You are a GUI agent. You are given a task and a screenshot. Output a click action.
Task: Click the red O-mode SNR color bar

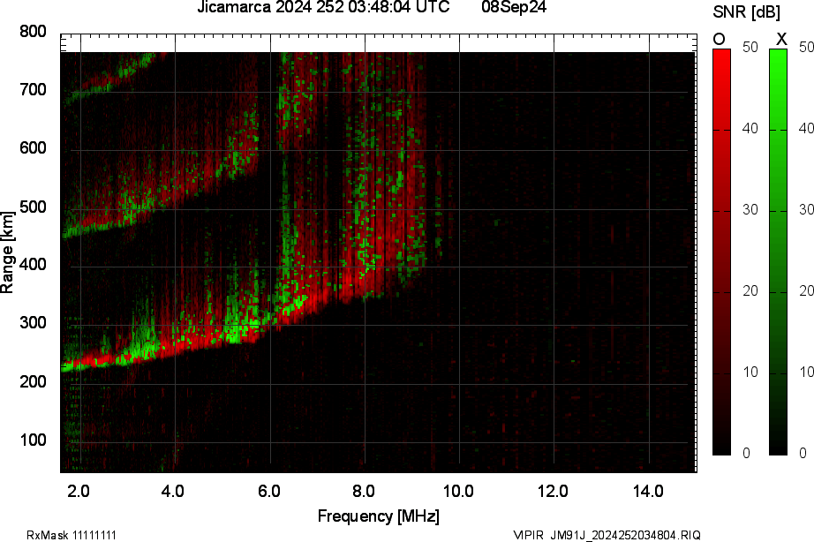tap(721, 252)
